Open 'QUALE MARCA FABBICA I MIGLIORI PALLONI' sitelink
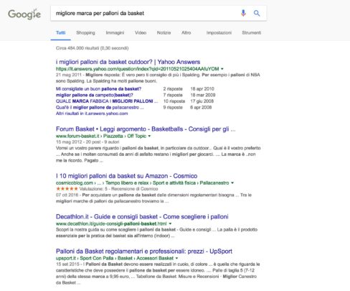The image size is (350, 291). coord(107,101)
